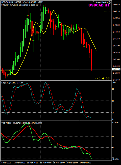Viewport: 121px width, 165px height.
Task: Click the yellow >>0:4:58 countdown timer
Action: point(102,78)
